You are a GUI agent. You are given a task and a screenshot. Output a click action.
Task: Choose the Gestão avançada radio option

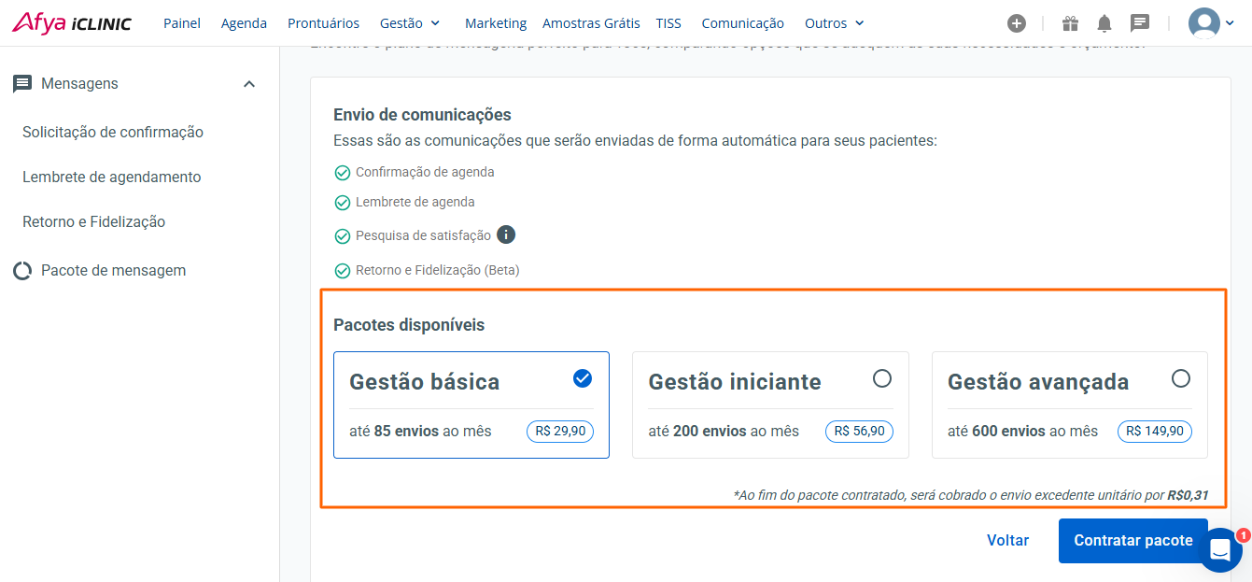point(1181,378)
